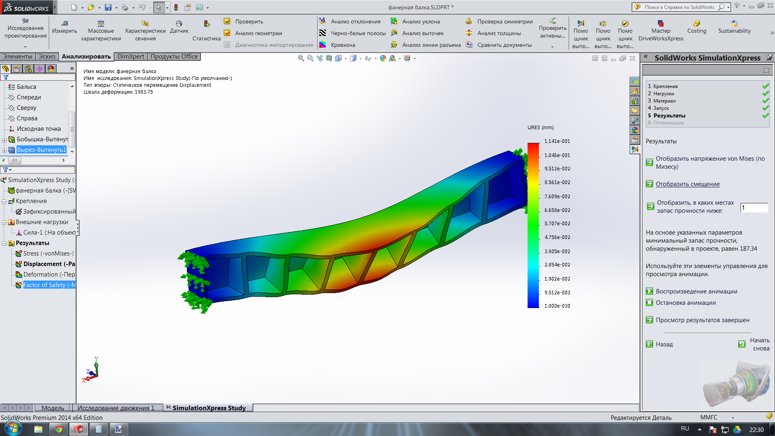Click the Sensor (Датчик) icon

pos(179,23)
